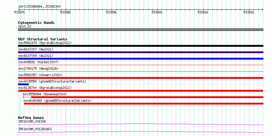Open nsv435891 (Korbel2007) variant label
This screenshot has height=136, width=272.
[x=39, y=62]
